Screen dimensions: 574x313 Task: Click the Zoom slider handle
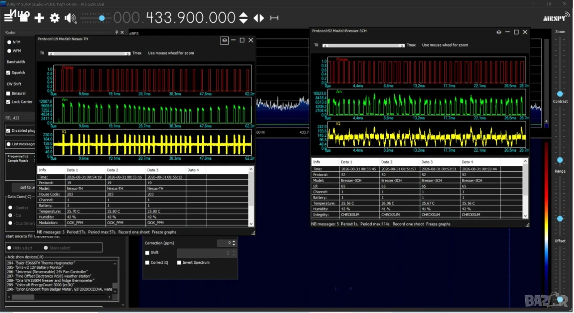tap(560, 94)
